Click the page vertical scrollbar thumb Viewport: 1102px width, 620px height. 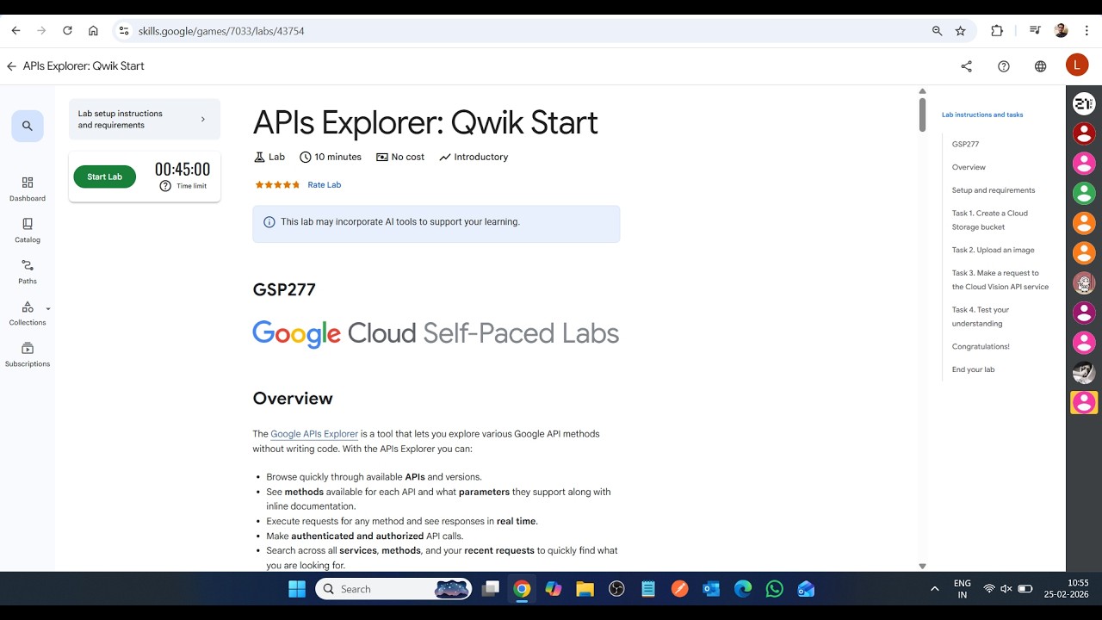[x=922, y=115]
